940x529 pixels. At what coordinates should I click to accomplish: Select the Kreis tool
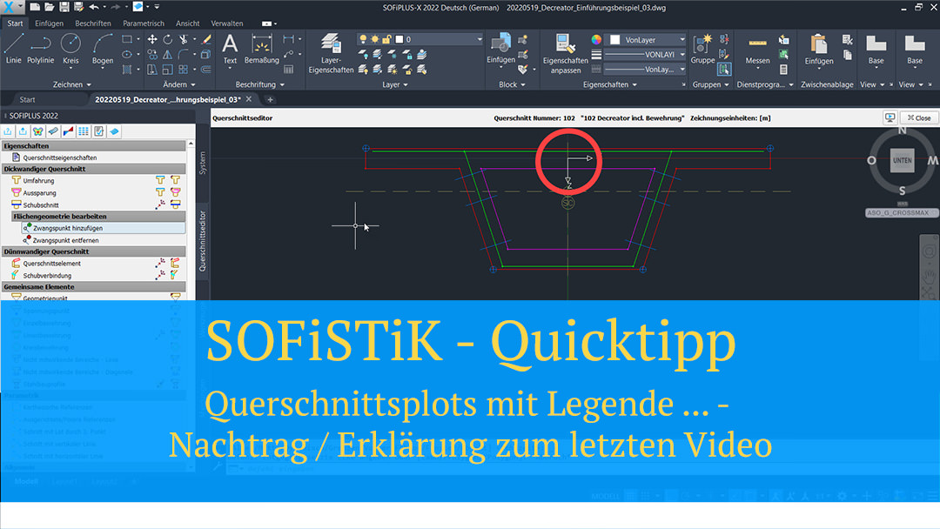click(x=71, y=47)
